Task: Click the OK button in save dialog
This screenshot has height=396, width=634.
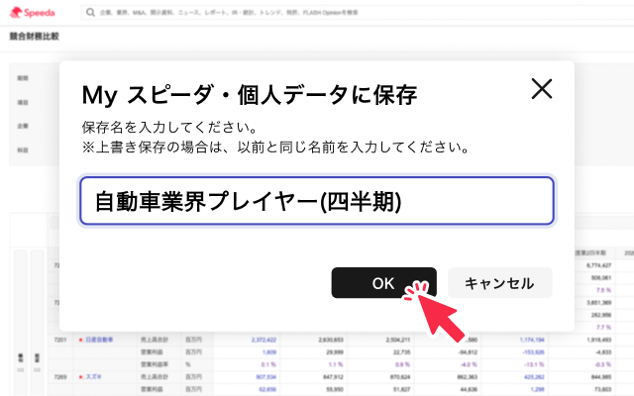Action: click(x=383, y=283)
